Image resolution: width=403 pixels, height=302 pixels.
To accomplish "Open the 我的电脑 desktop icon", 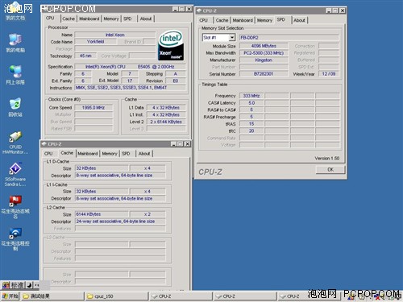I will click(x=15, y=43).
